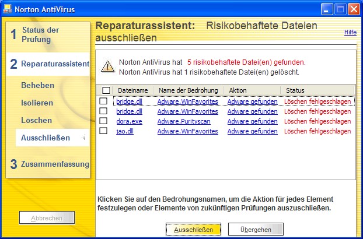This screenshot has width=363, height=239.
Task: Close the Norton AntiVirus window
Action: pyautogui.click(x=354, y=9)
